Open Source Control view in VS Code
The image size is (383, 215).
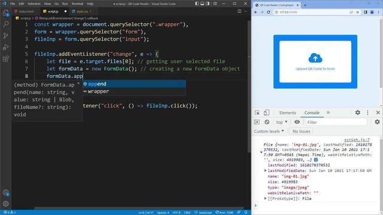5,36
